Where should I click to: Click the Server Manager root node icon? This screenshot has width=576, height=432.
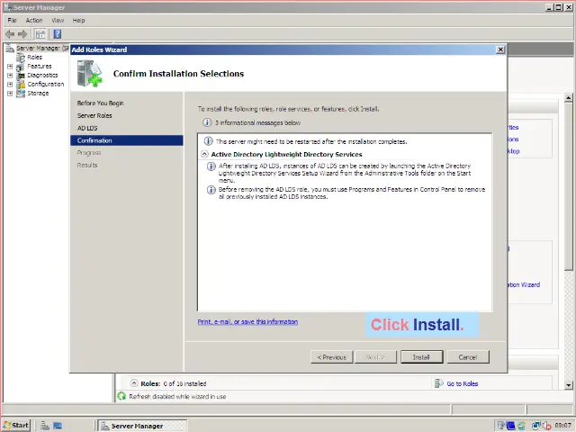pos(10,48)
